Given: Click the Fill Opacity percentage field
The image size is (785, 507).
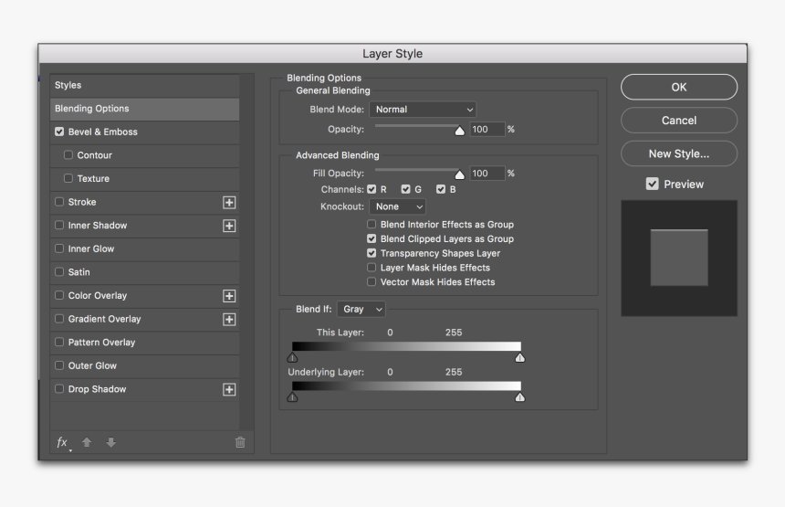Looking at the screenshot, I should coord(487,174).
